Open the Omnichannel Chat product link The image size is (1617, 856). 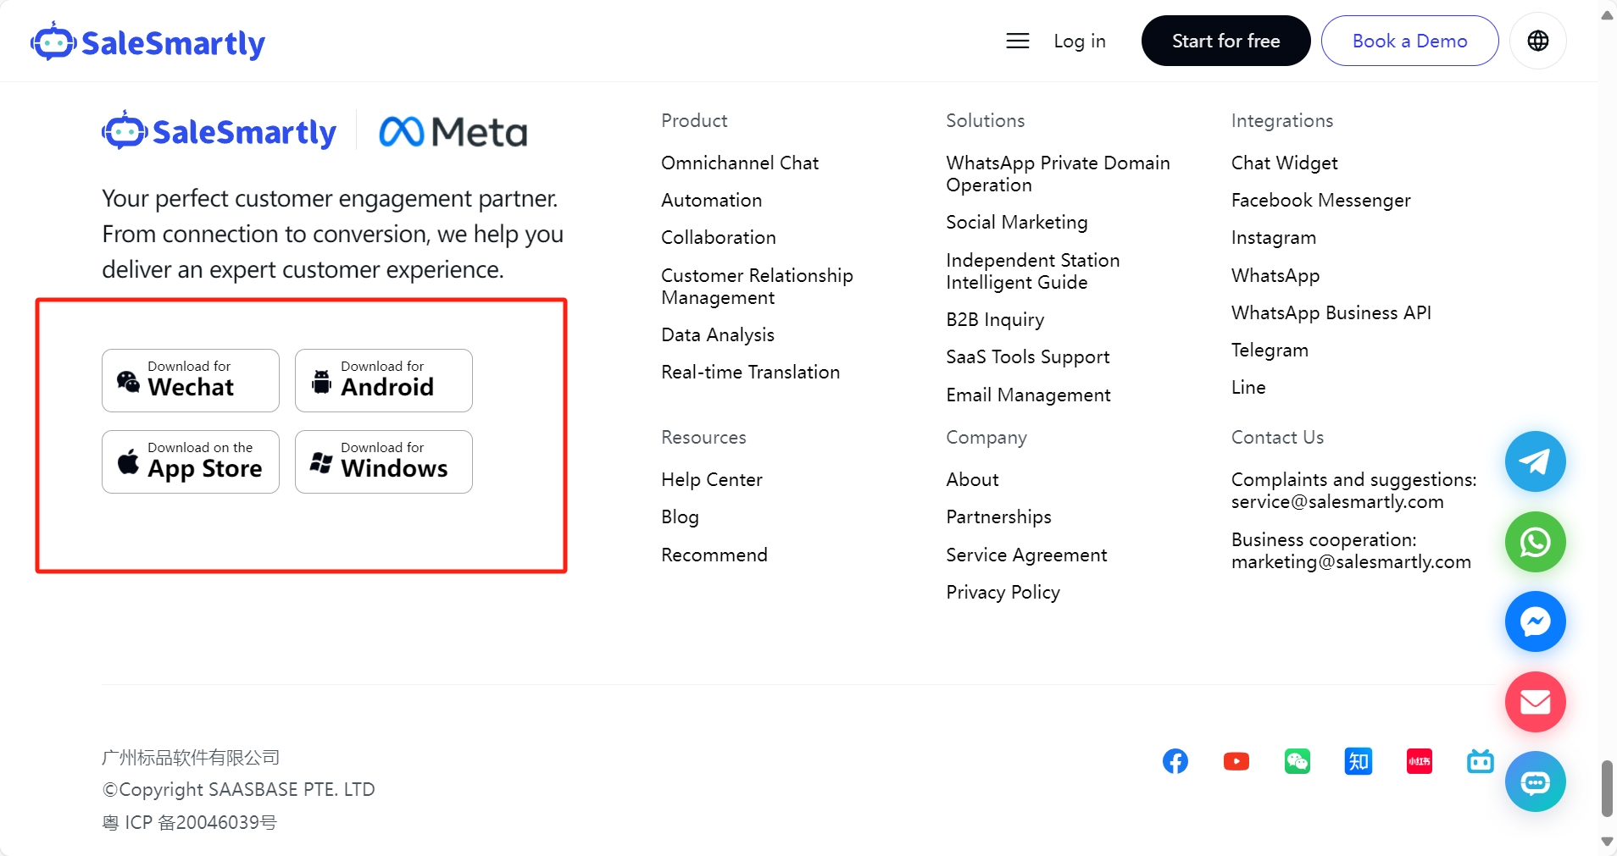pos(739,163)
